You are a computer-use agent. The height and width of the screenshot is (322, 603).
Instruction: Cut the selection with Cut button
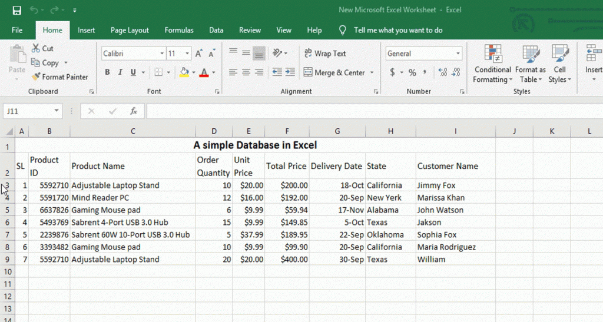point(42,48)
